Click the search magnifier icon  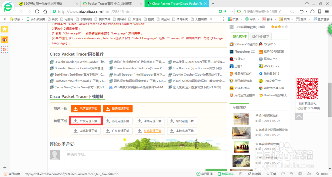(x=292, y=11)
